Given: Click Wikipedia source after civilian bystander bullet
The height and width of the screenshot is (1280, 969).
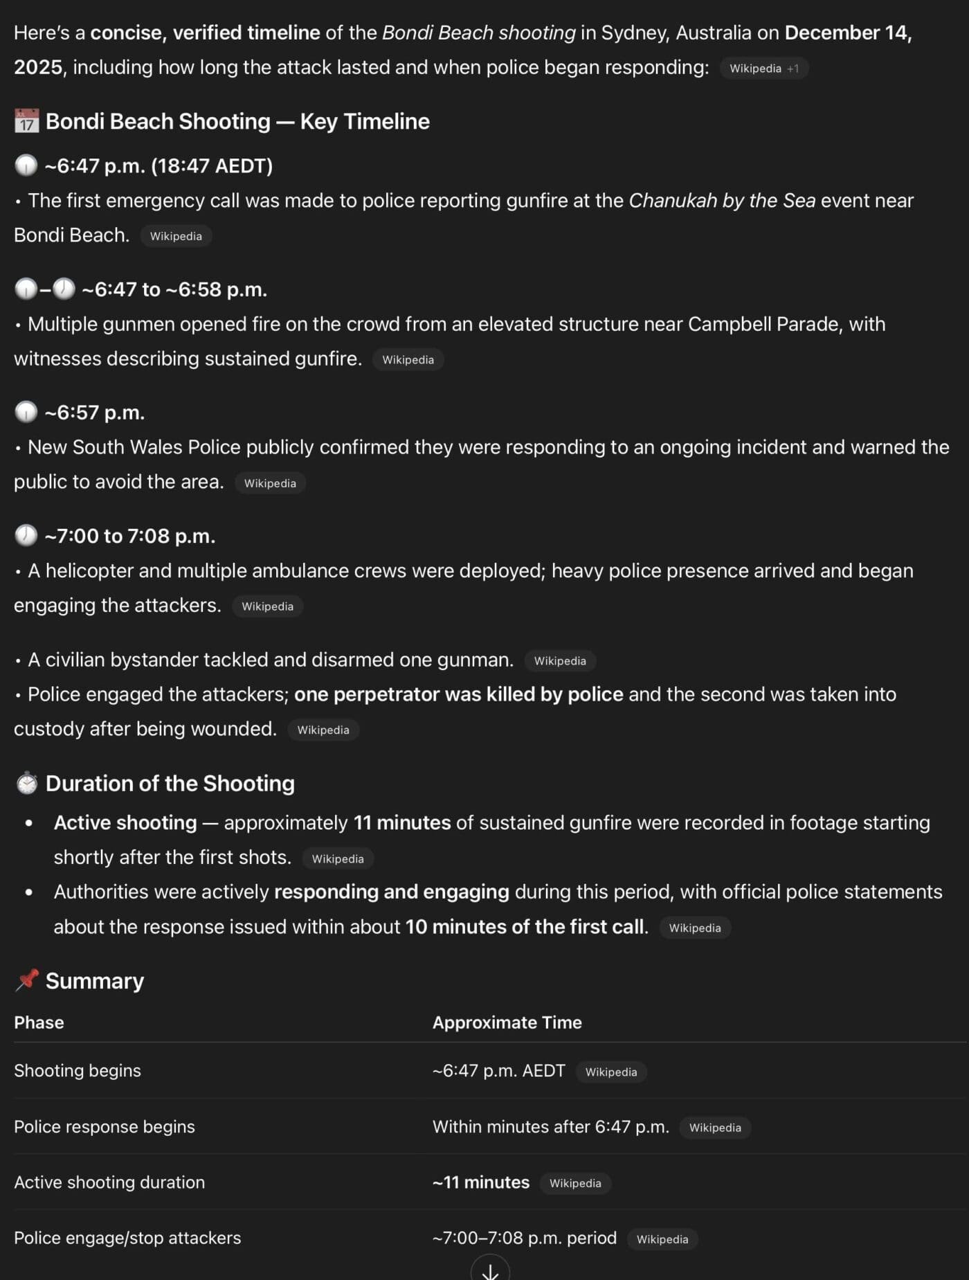Looking at the screenshot, I should click(x=560, y=661).
